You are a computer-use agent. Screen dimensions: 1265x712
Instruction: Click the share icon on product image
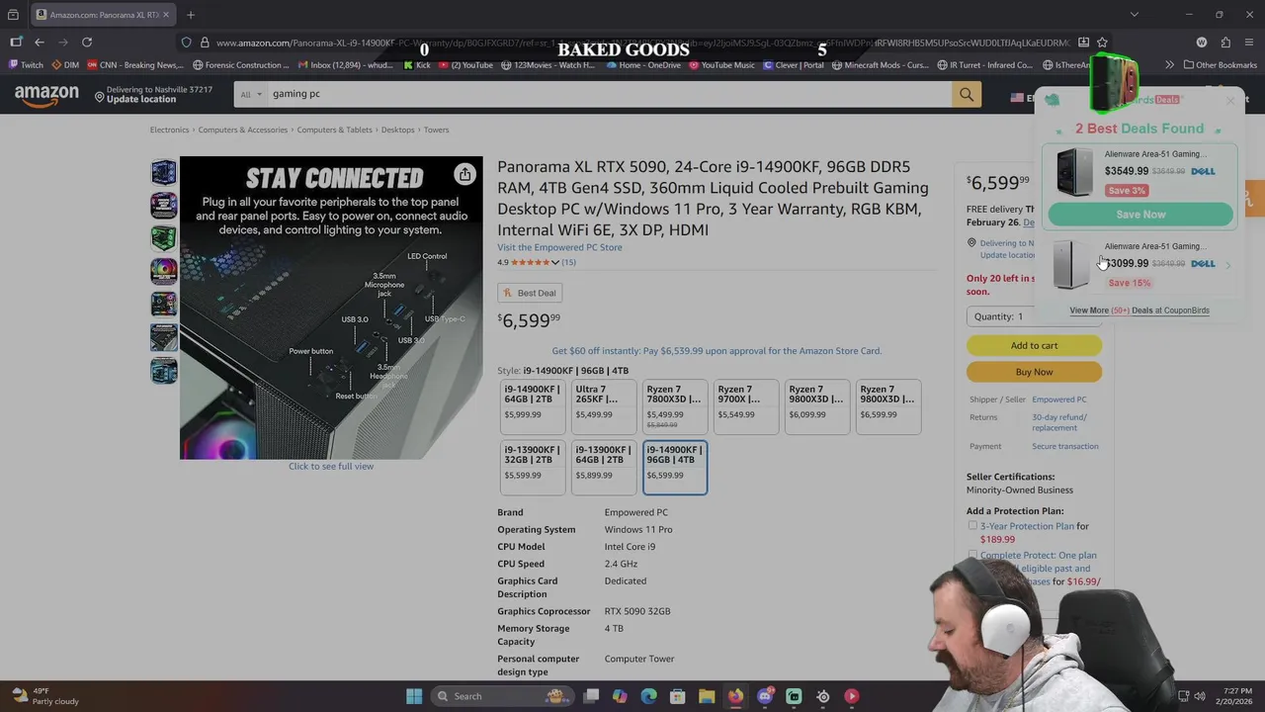click(464, 175)
